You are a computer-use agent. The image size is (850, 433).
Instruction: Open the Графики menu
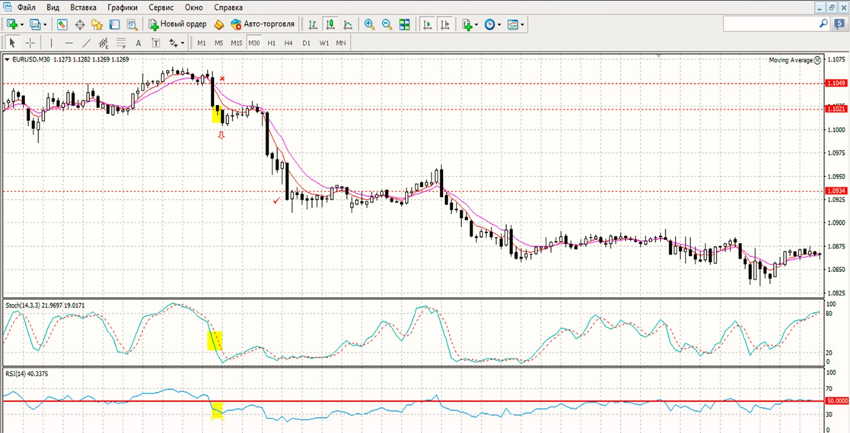(123, 7)
